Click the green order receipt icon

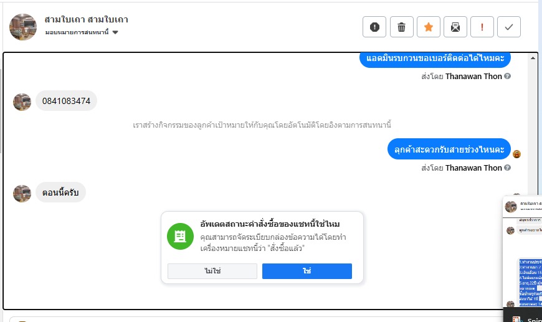point(180,236)
